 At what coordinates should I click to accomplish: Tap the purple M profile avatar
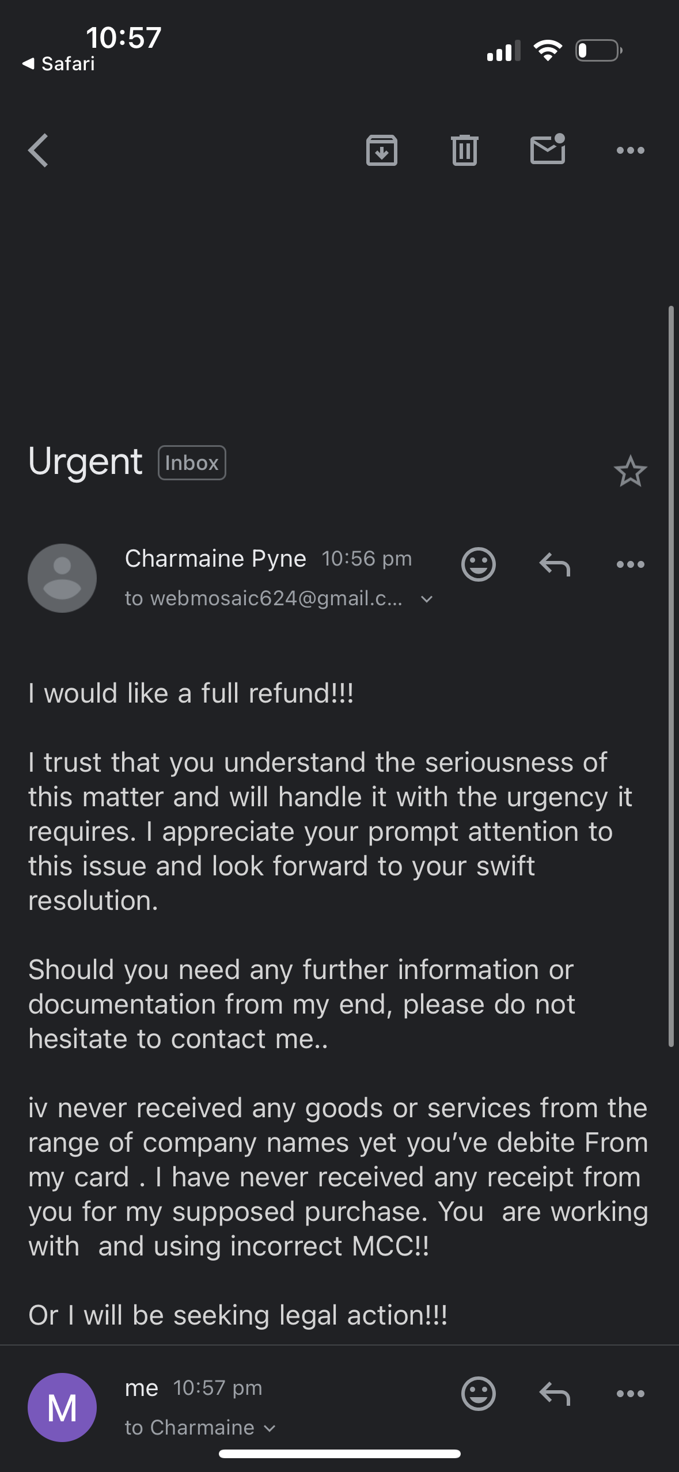(62, 1407)
